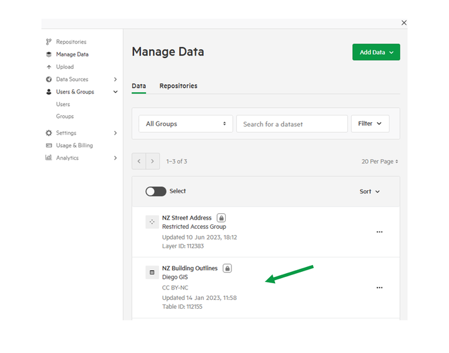Open Usage & Billing in sidebar

(74, 145)
